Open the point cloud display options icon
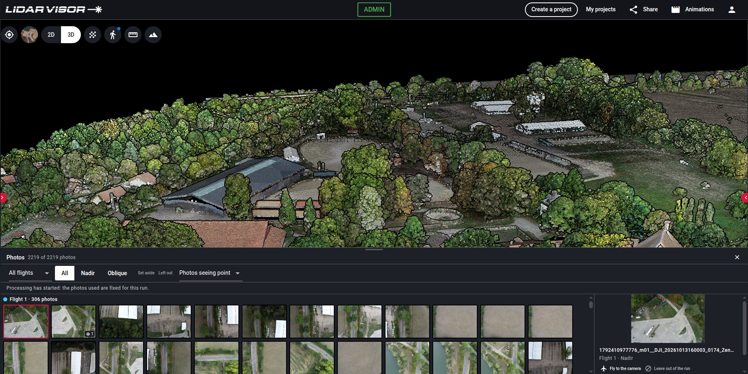Viewport: 748px width, 374px height. (93, 35)
